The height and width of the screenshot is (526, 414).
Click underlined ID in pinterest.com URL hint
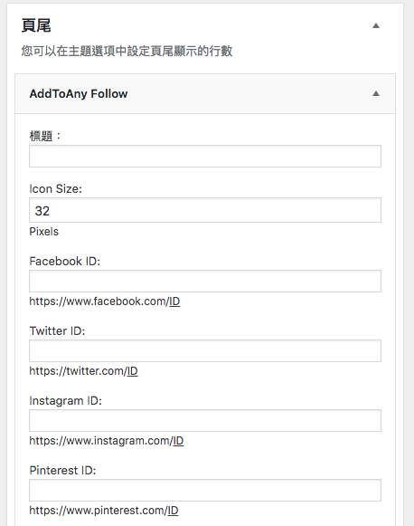(x=173, y=511)
